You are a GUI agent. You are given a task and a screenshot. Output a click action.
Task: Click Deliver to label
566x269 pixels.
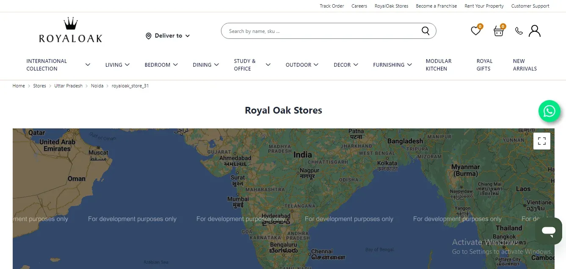tap(168, 36)
